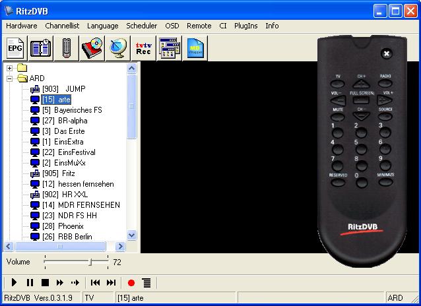Screen dimensions: 421x306
Task: Open the Channellist menu
Action: click(x=62, y=26)
